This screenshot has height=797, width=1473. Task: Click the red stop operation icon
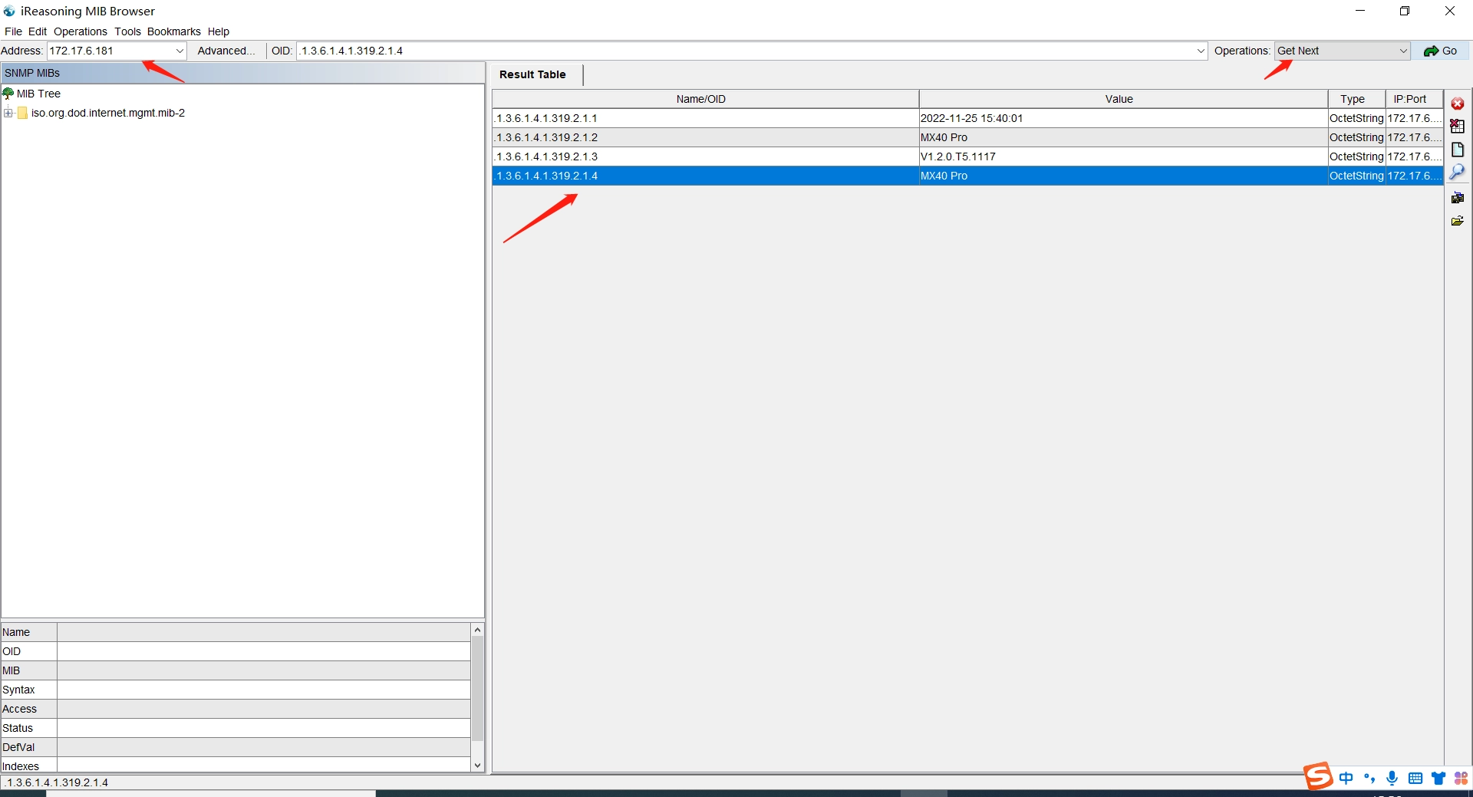pos(1458,104)
